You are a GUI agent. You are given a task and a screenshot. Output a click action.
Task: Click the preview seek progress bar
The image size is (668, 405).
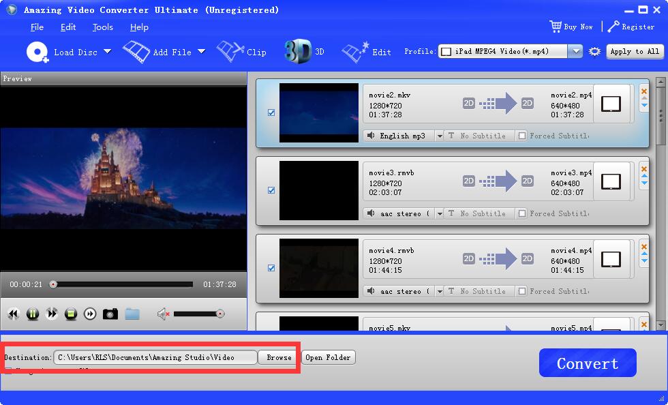click(122, 284)
